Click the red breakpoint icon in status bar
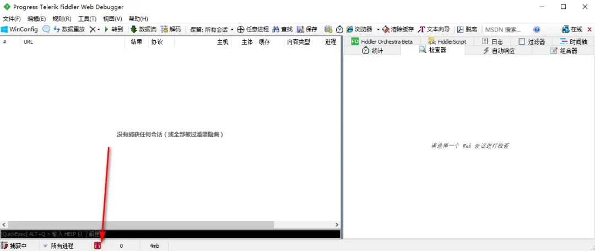Screen dimensions: 595x251 coord(98,245)
